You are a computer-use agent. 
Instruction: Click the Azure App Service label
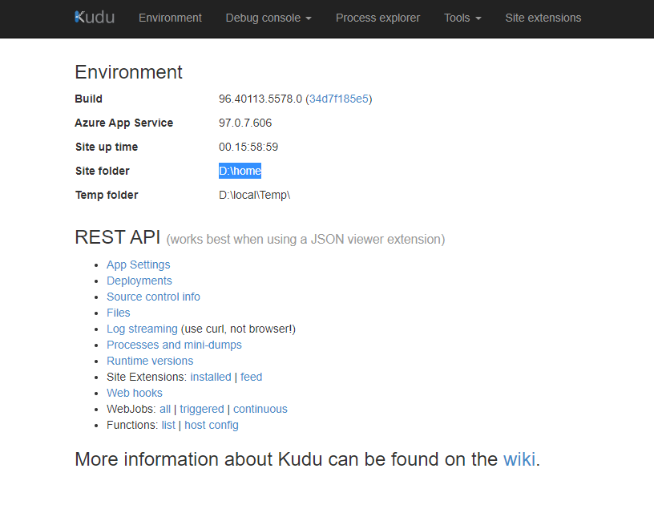pos(124,123)
